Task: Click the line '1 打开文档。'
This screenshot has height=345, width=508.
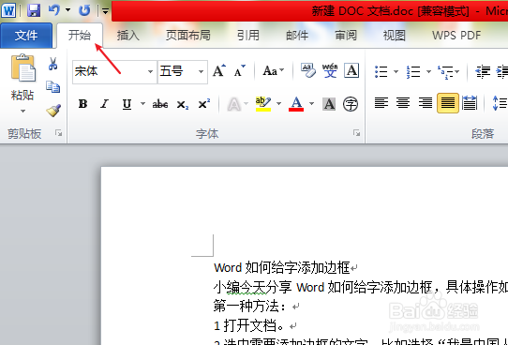Action: click(x=248, y=325)
